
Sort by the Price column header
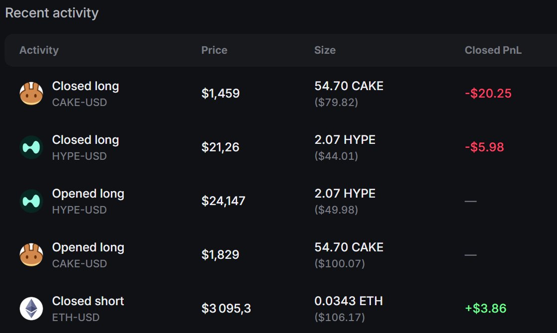tap(214, 50)
